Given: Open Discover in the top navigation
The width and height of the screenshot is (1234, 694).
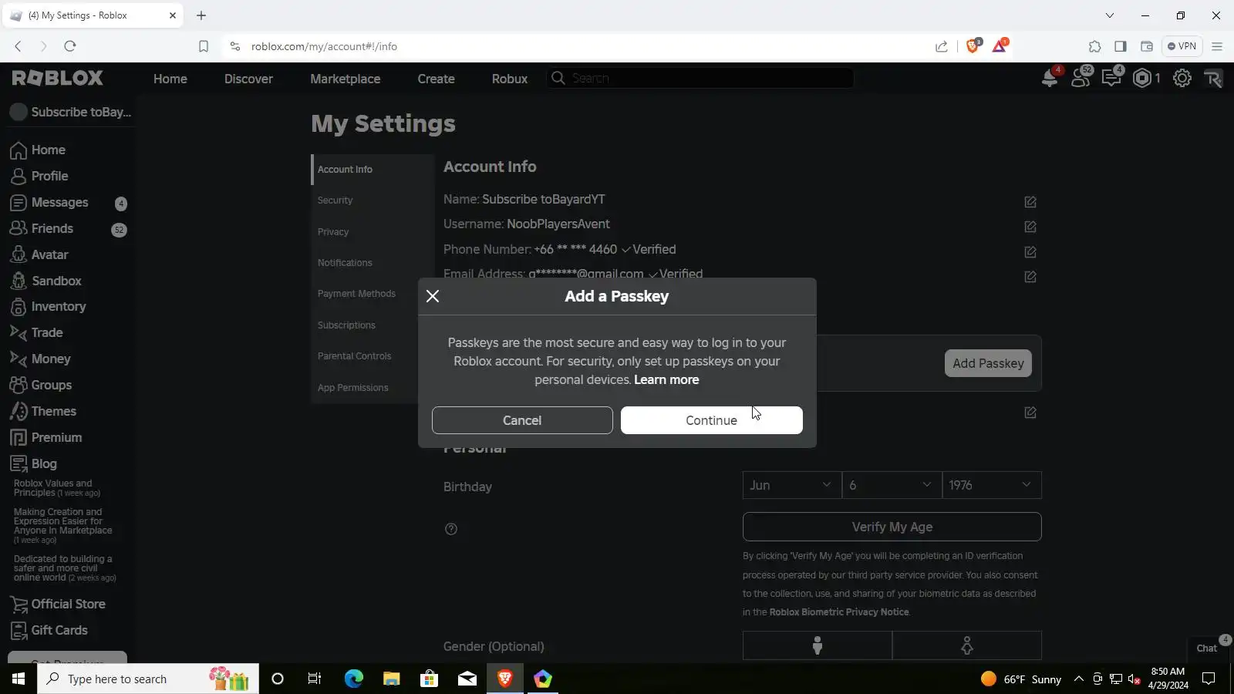Looking at the screenshot, I should click(x=248, y=79).
